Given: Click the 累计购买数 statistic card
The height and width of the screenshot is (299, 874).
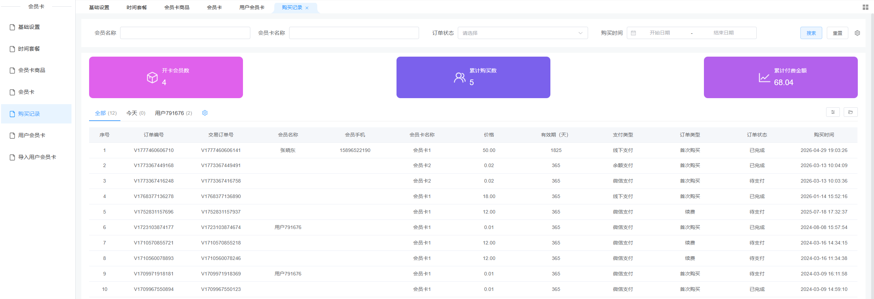Looking at the screenshot, I should [473, 77].
